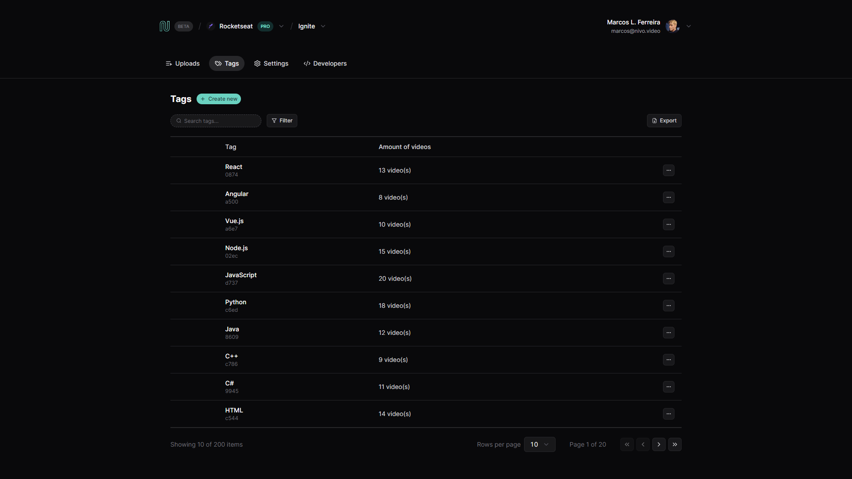Go to the Developers tab
The width and height of the screenshot is (852, 479).
click(x=325, y=63)
